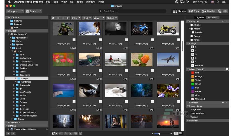Tick the checkbox on Images_50.jpg
Viewport: 234px width, 136px height.
(x=179, y=101)
